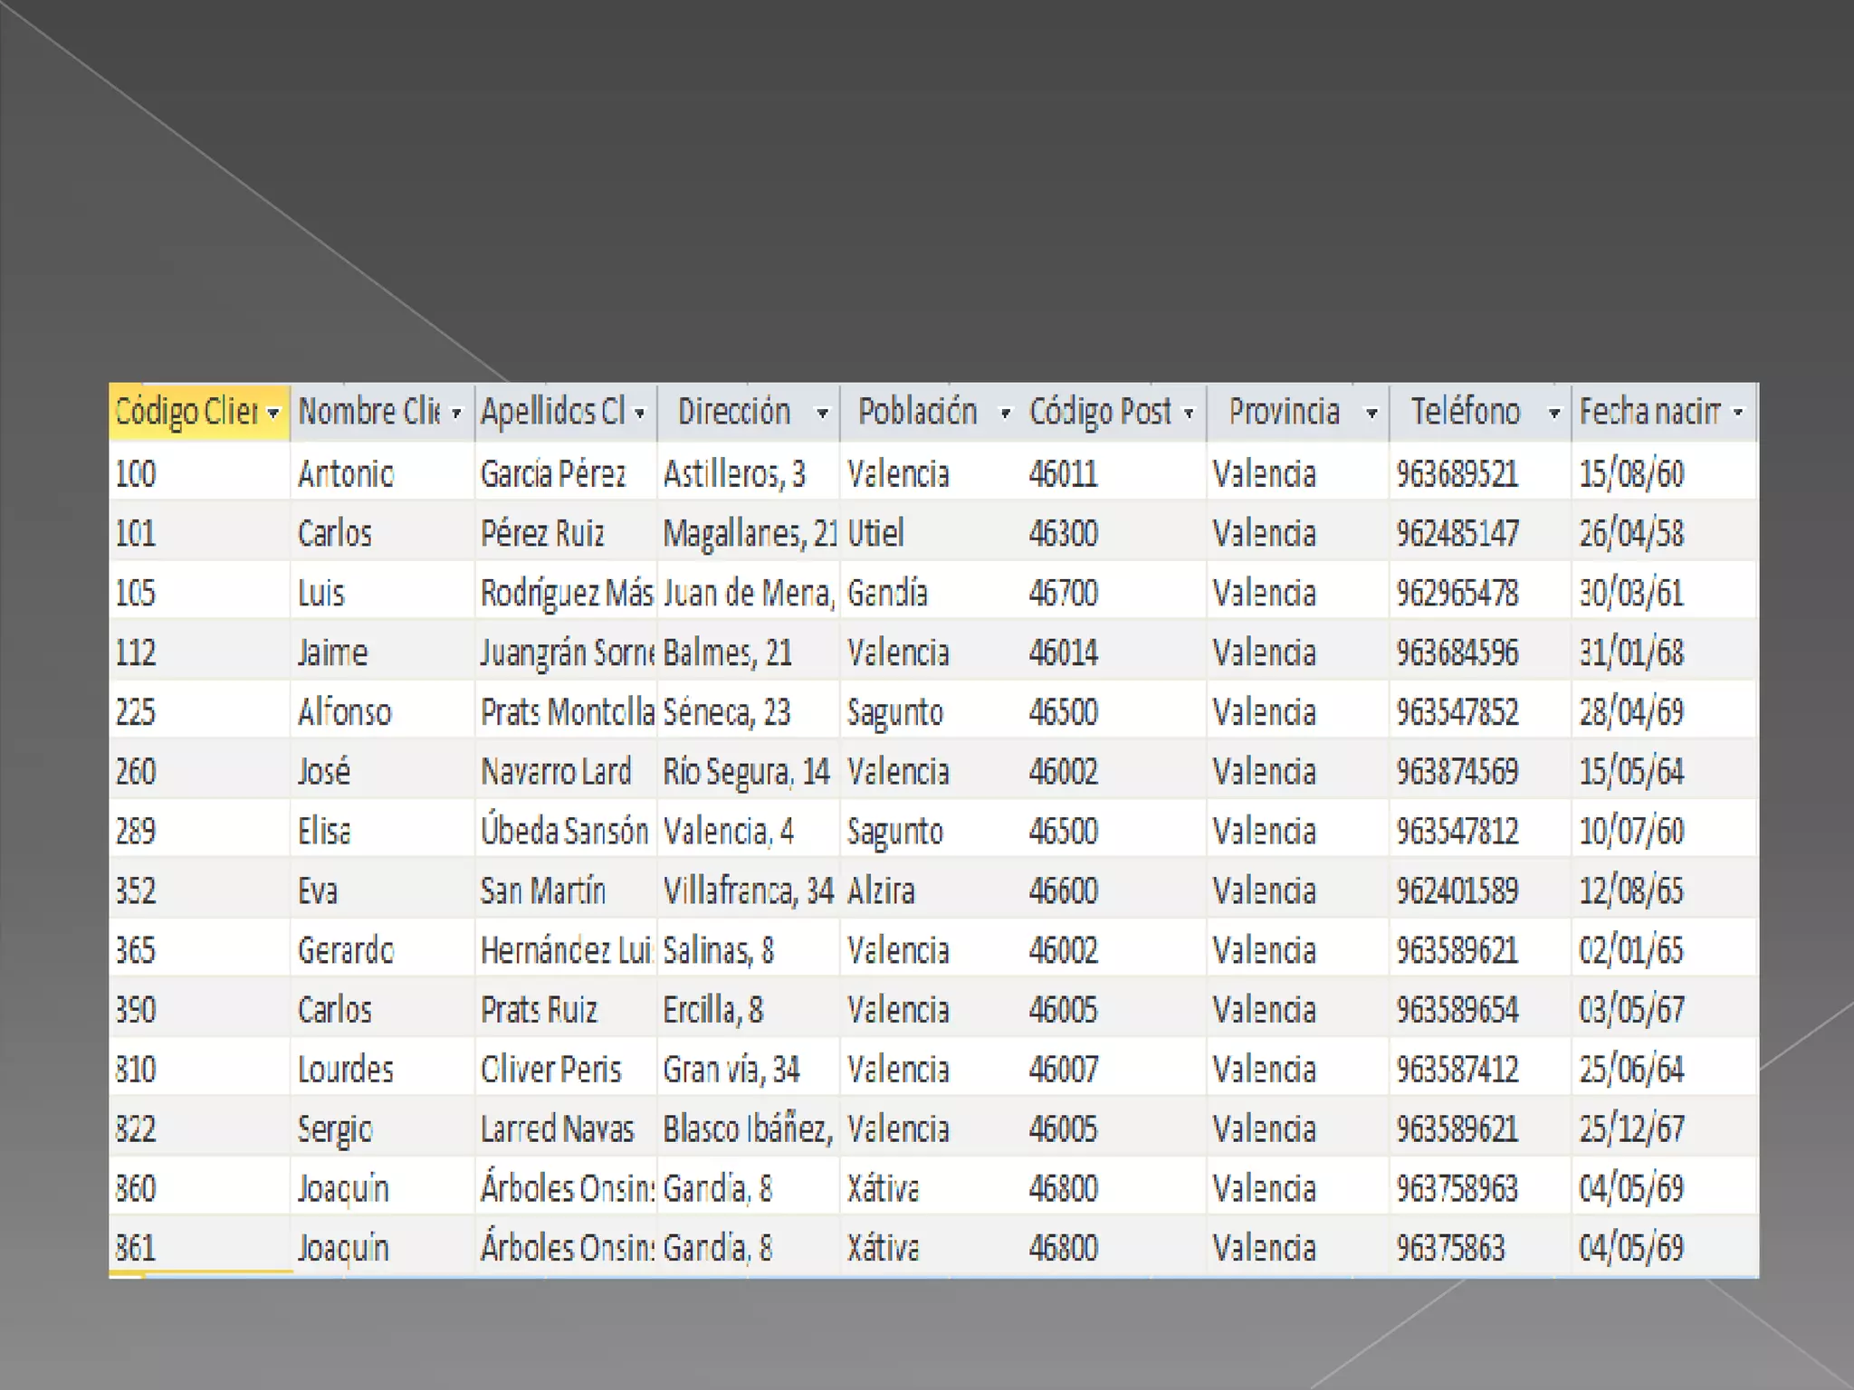Click the address cell Astilleros, 3

tap(749, 473)
